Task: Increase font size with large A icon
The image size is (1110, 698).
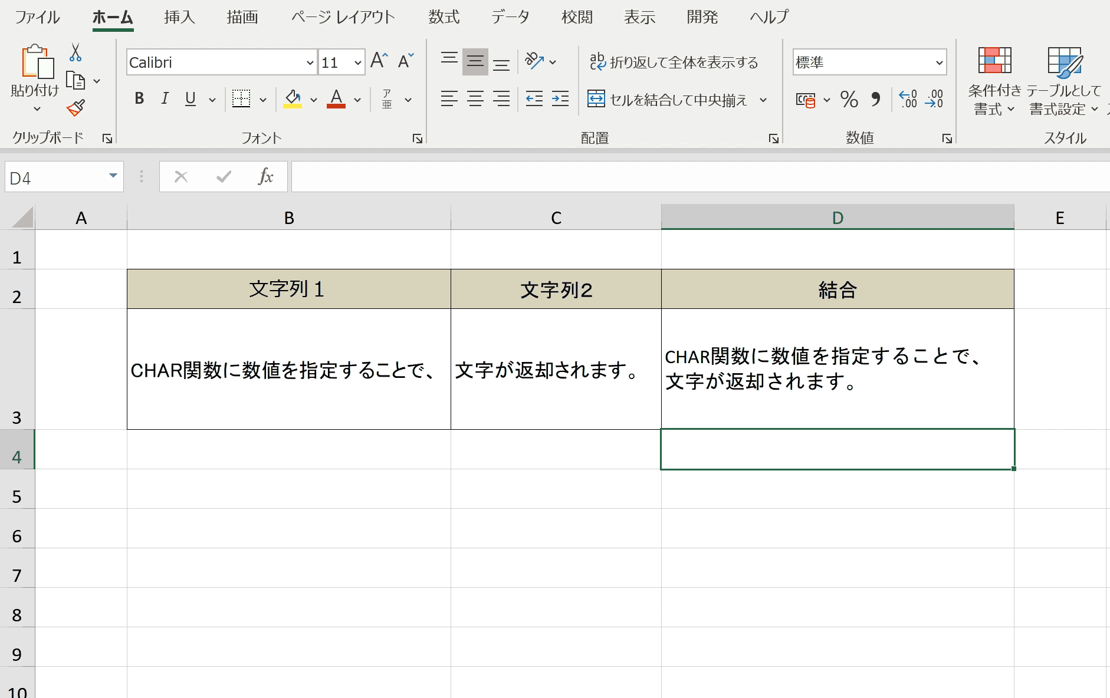Action: click(x=379, y=61)
